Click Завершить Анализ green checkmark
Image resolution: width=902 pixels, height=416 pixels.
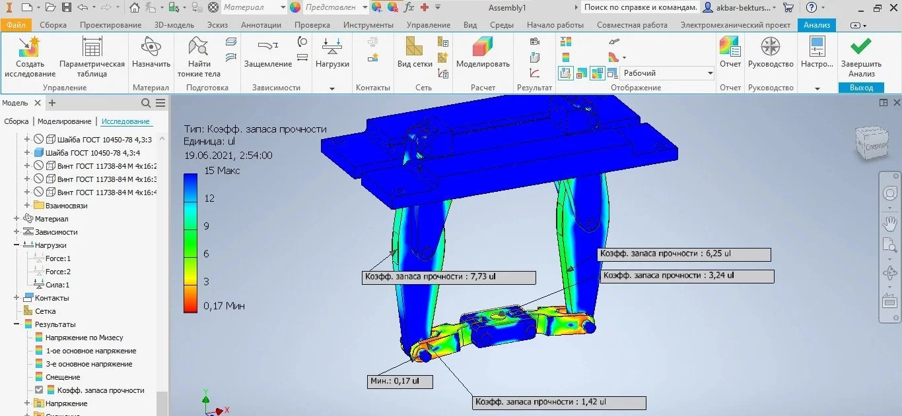click(860, 46)
